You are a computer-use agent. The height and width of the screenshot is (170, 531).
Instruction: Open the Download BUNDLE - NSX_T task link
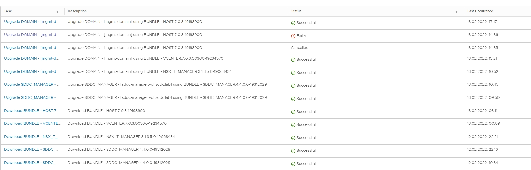pos(32,137)
